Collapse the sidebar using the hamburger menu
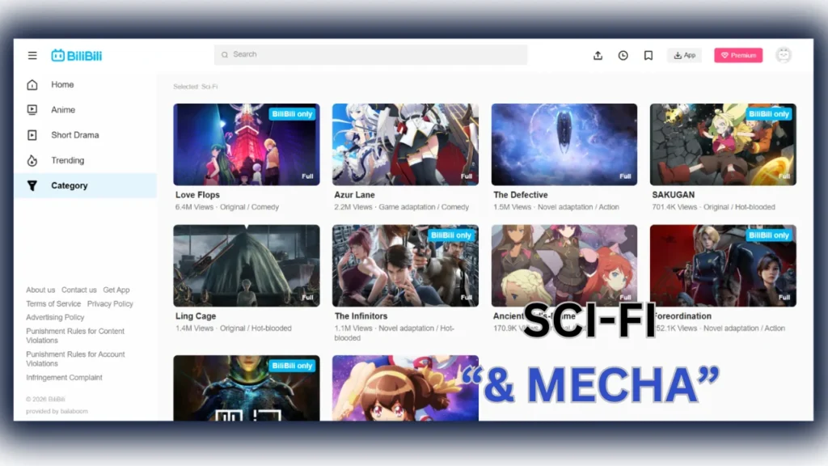828x466 pixels. pyautogui.click(x=32, y=54)
